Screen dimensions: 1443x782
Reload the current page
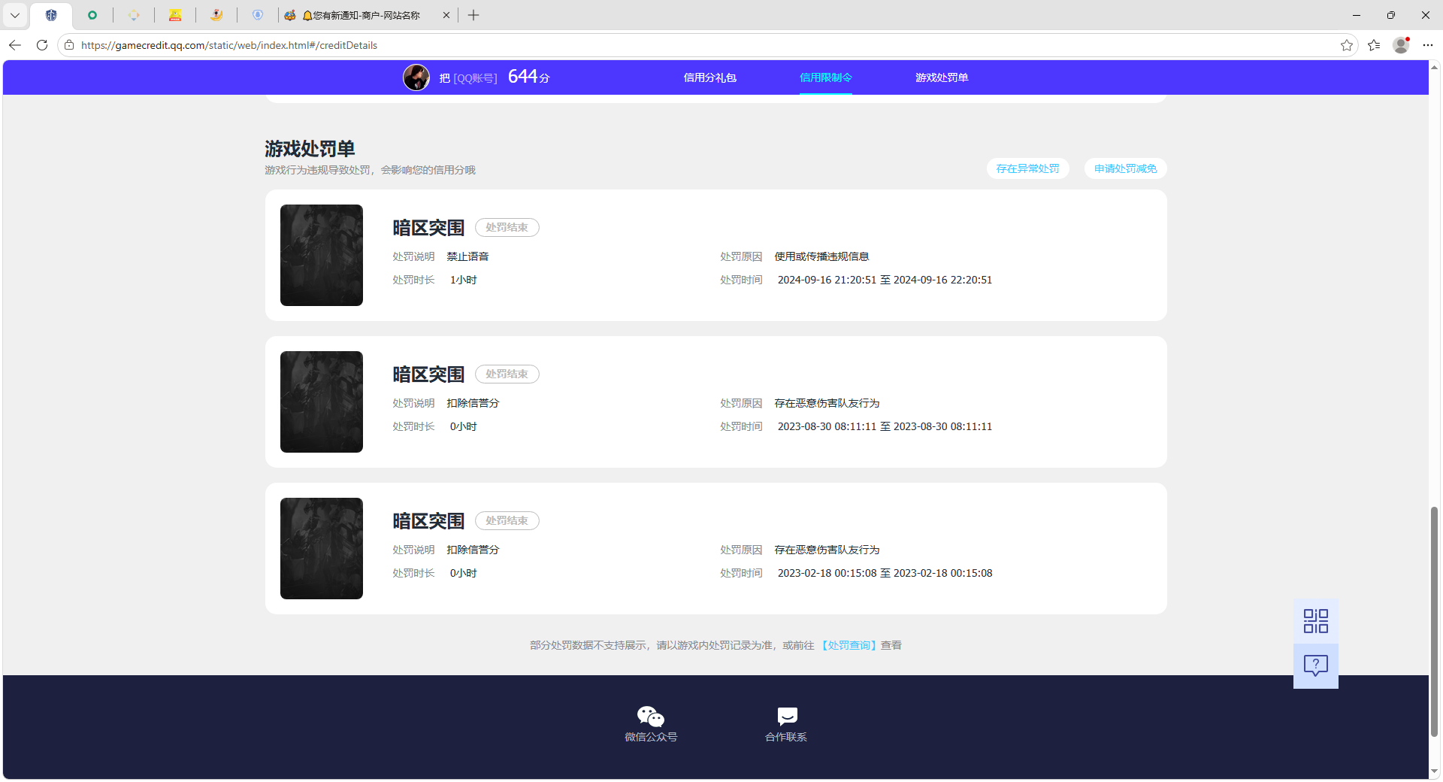[42, 45]
